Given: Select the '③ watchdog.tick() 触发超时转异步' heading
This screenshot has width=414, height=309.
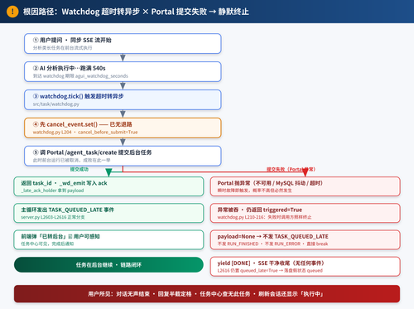Looking at the screenshot, I should [x=78, y=96].
